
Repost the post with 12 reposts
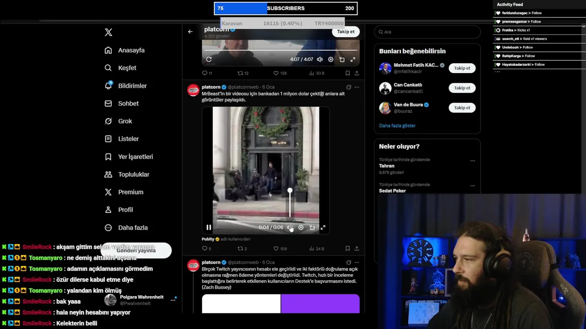[x=243, y=73]
